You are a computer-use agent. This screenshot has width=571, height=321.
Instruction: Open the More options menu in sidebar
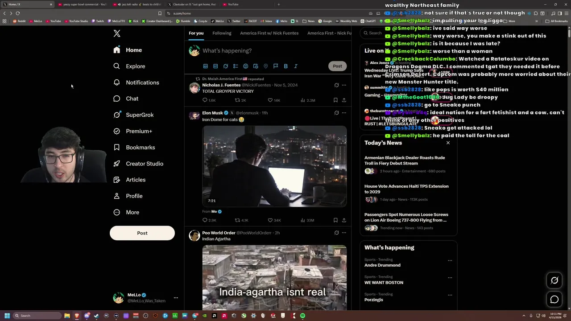126,212
